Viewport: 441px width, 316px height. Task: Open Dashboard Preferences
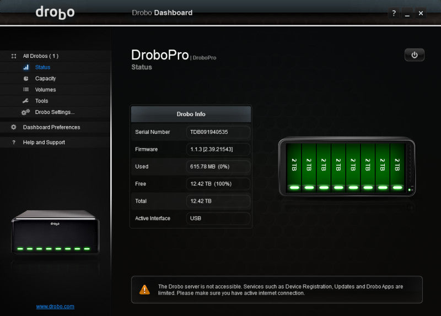pos(51,127)
